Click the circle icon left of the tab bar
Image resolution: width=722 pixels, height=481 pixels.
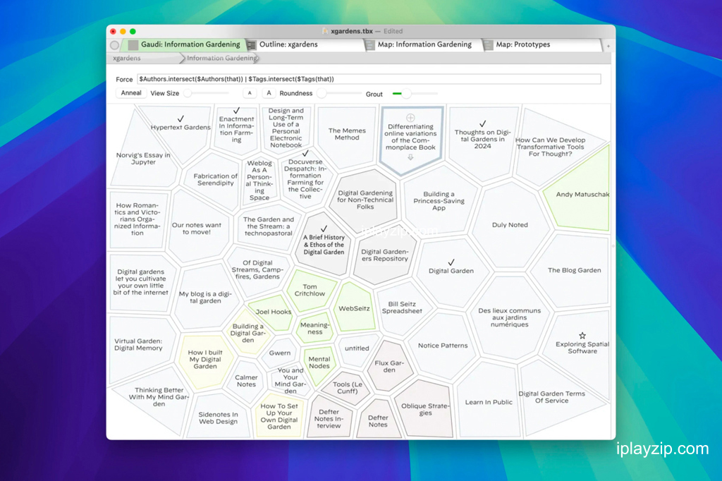[114, 45]
